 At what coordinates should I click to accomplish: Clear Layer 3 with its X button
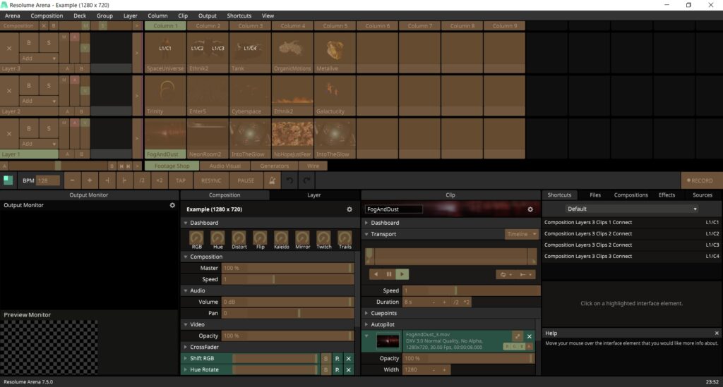[x=9, y=49]
